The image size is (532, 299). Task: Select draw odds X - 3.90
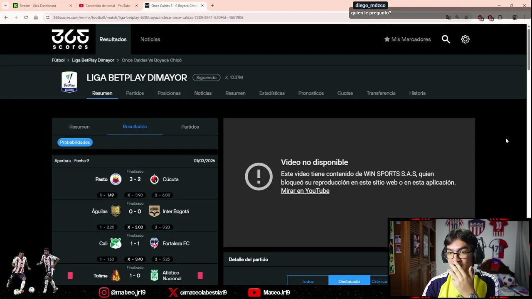(x=135, y=195)
